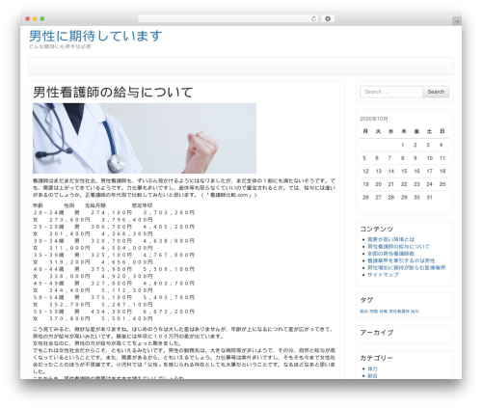Click the dark circular icon beside the address bar
482x408 pixels.
[328, 18]
